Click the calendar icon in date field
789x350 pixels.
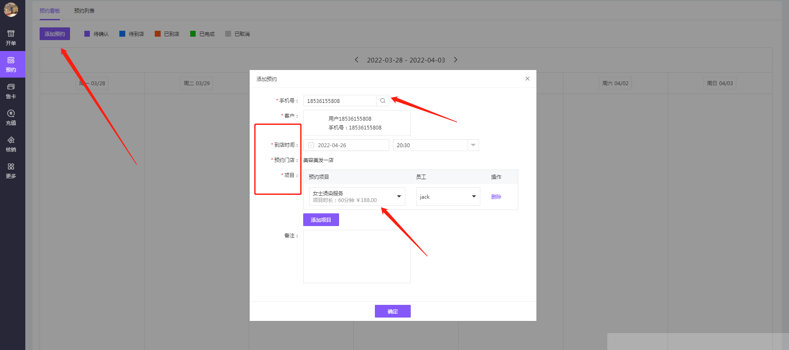click(x=311, y=145)
